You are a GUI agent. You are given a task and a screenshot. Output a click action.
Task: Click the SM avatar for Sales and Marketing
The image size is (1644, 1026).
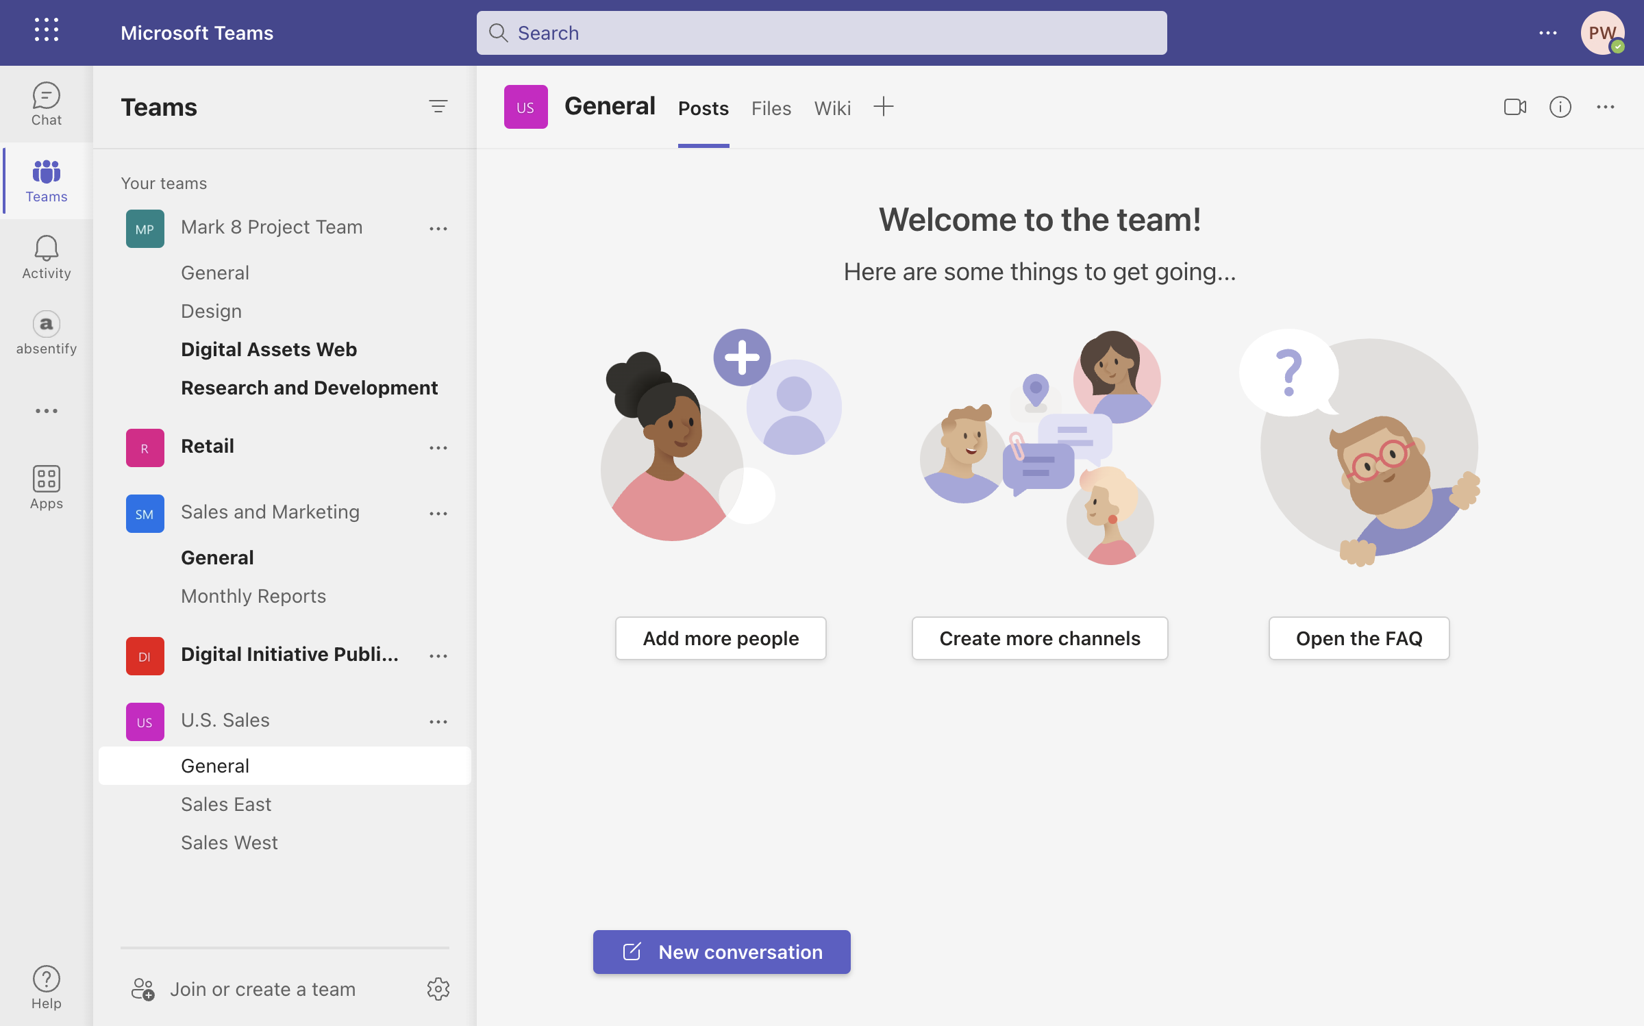click(x=145, y=514)
